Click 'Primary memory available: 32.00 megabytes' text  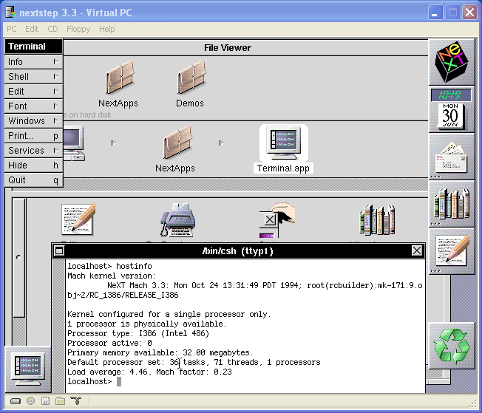point(160,352)
